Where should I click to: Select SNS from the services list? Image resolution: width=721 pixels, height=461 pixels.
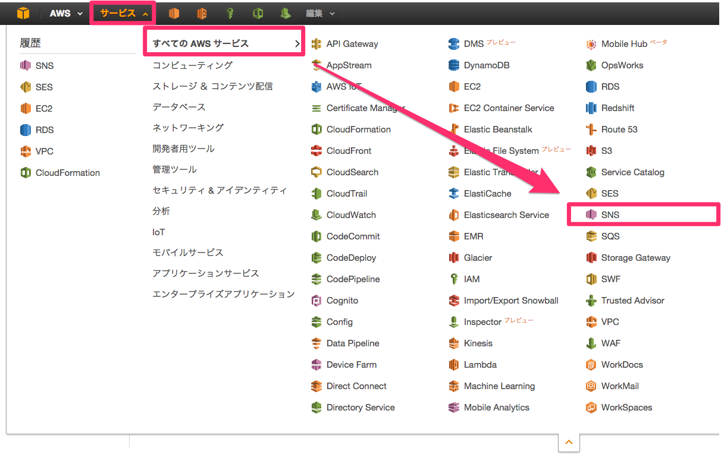coord(610,215)
